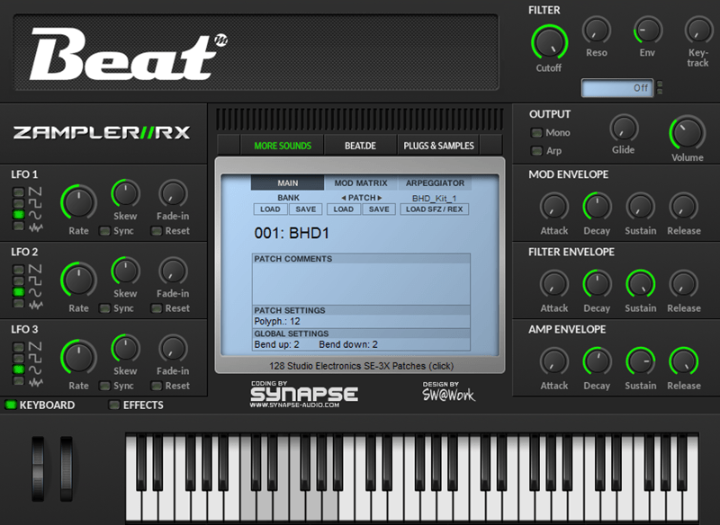Screen dimensions: 720x525
Task: Adjust the filter Cutoff knob
Action: pos(549,43)
